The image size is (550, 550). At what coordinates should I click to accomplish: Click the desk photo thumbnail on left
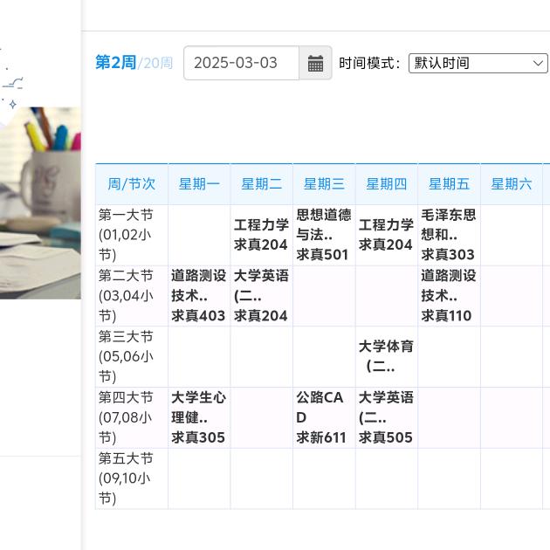click(40, 203)
